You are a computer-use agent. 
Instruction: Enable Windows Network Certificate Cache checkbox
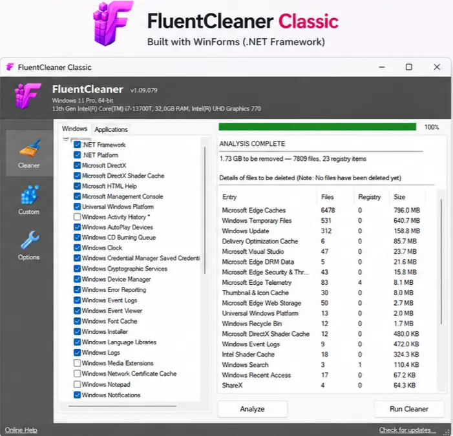[77, 373]
